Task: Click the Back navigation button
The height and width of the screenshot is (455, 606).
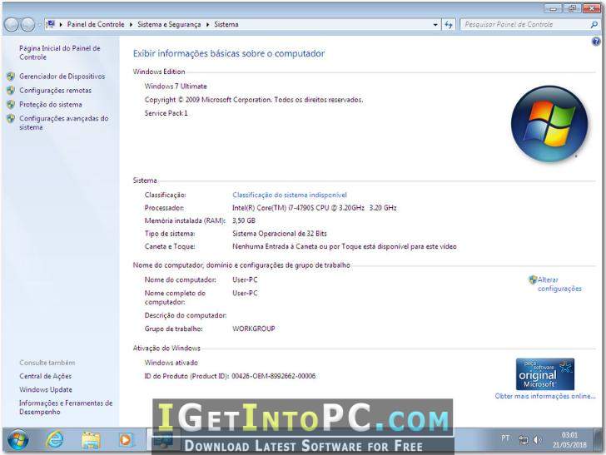Action: 12,25
